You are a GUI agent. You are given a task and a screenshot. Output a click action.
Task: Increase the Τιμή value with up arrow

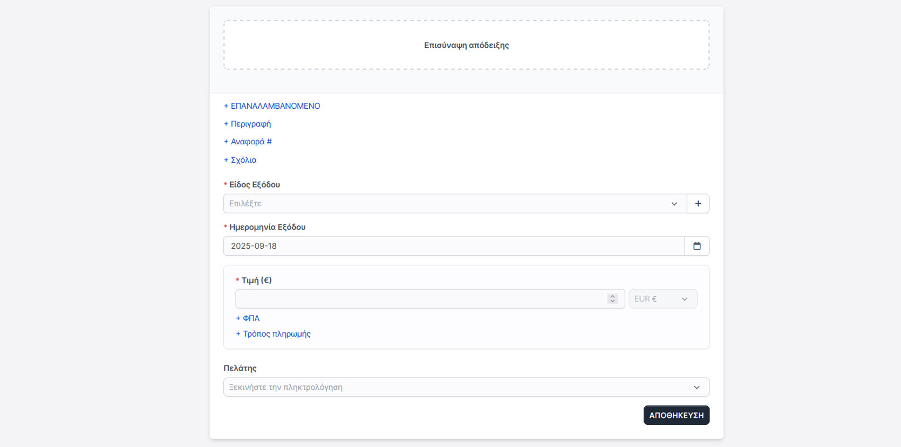point(612,296)
